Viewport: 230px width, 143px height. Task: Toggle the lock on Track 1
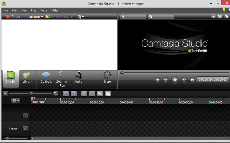tap(25, 129)
